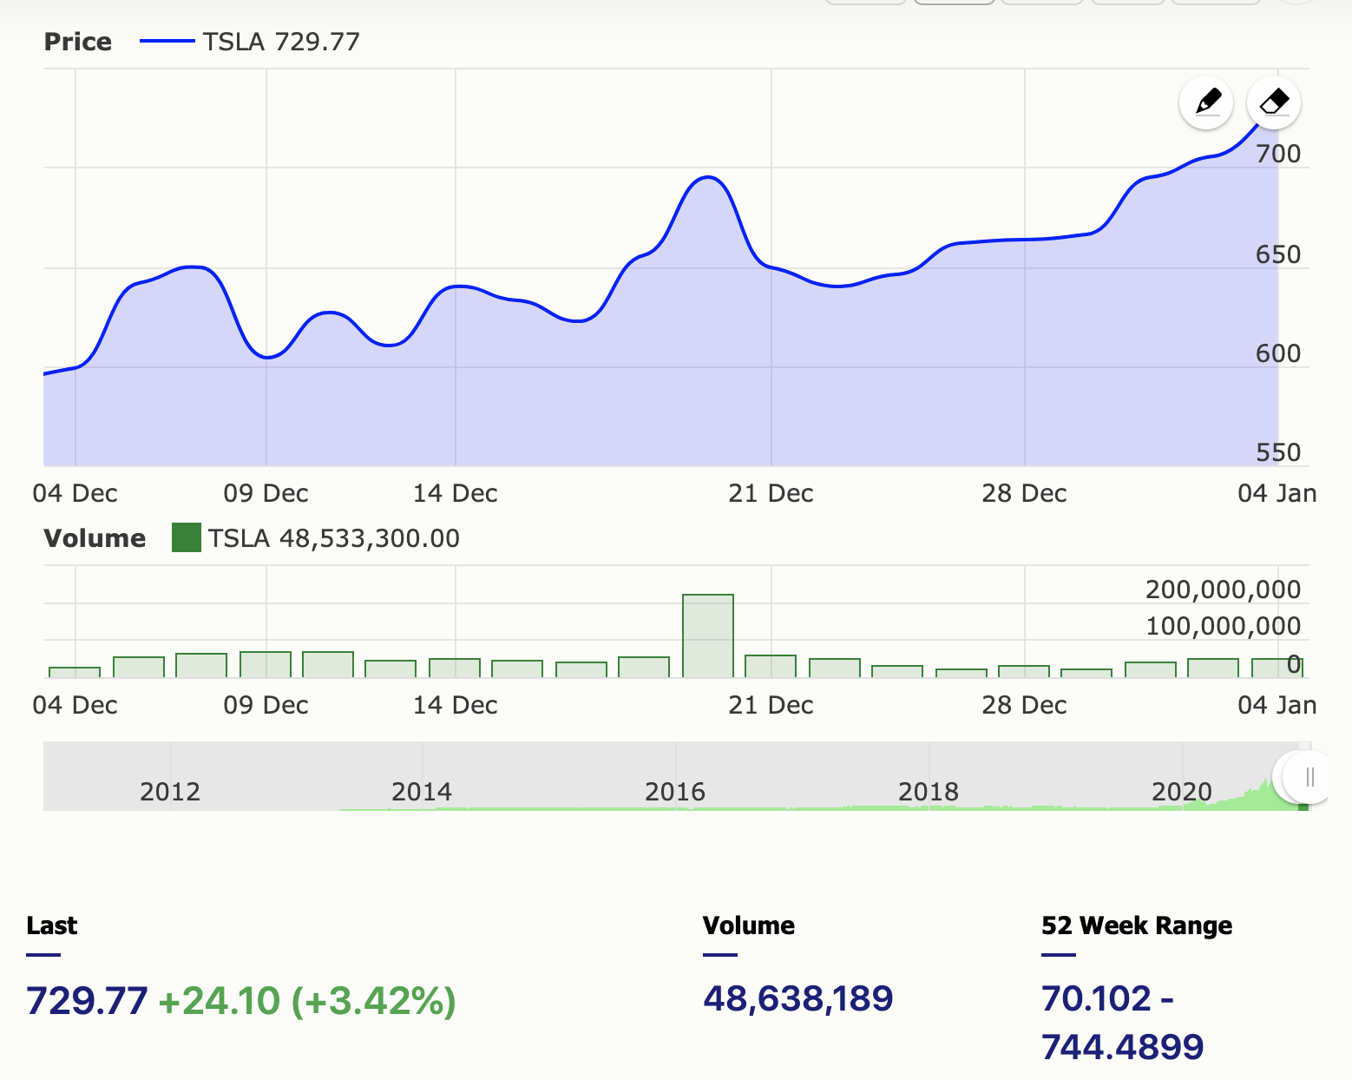Toggle the green TSLA volume legend swatch
Screen dimensions: 1352x1080
tap(187, 537)
